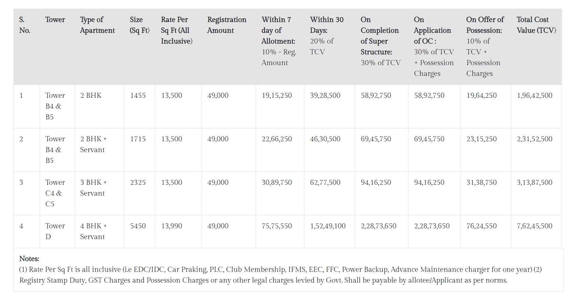Click the "2 BHK + Servant" cell
The image size is (577, 300).
93,144
